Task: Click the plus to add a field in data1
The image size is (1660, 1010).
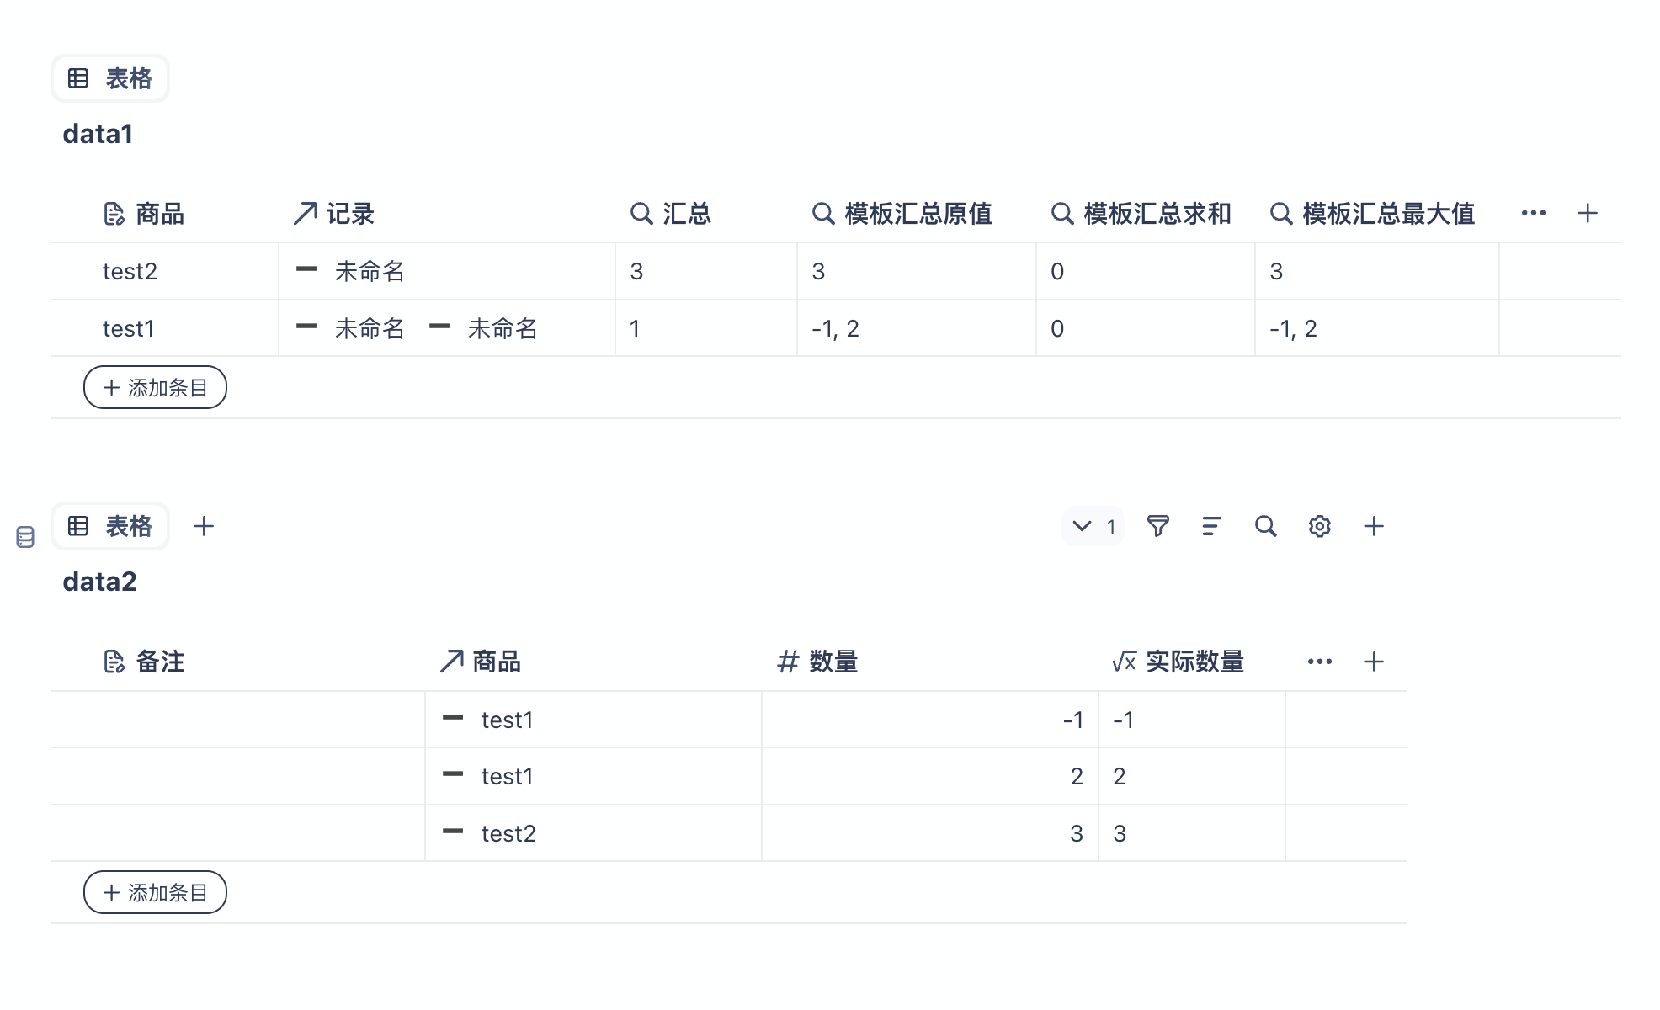Action: click(x=1587, y=213)
